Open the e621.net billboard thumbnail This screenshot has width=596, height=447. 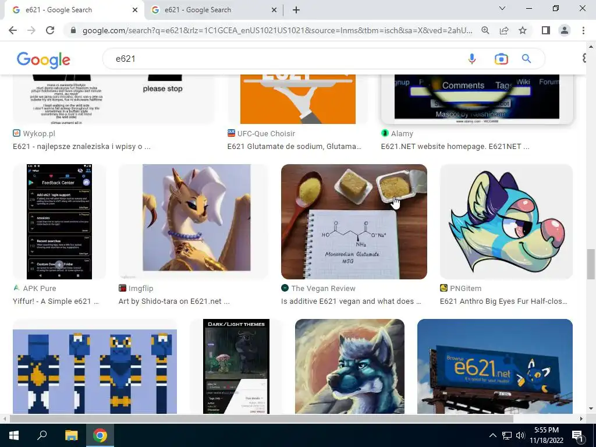pos(495,367)
